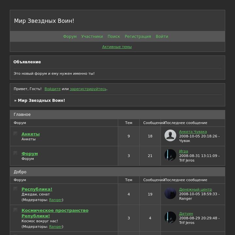Open the Анкета Чувака topic link
The width and height of the screenshot is (235, 235).
pyautogui.click(x=193, y=132)
